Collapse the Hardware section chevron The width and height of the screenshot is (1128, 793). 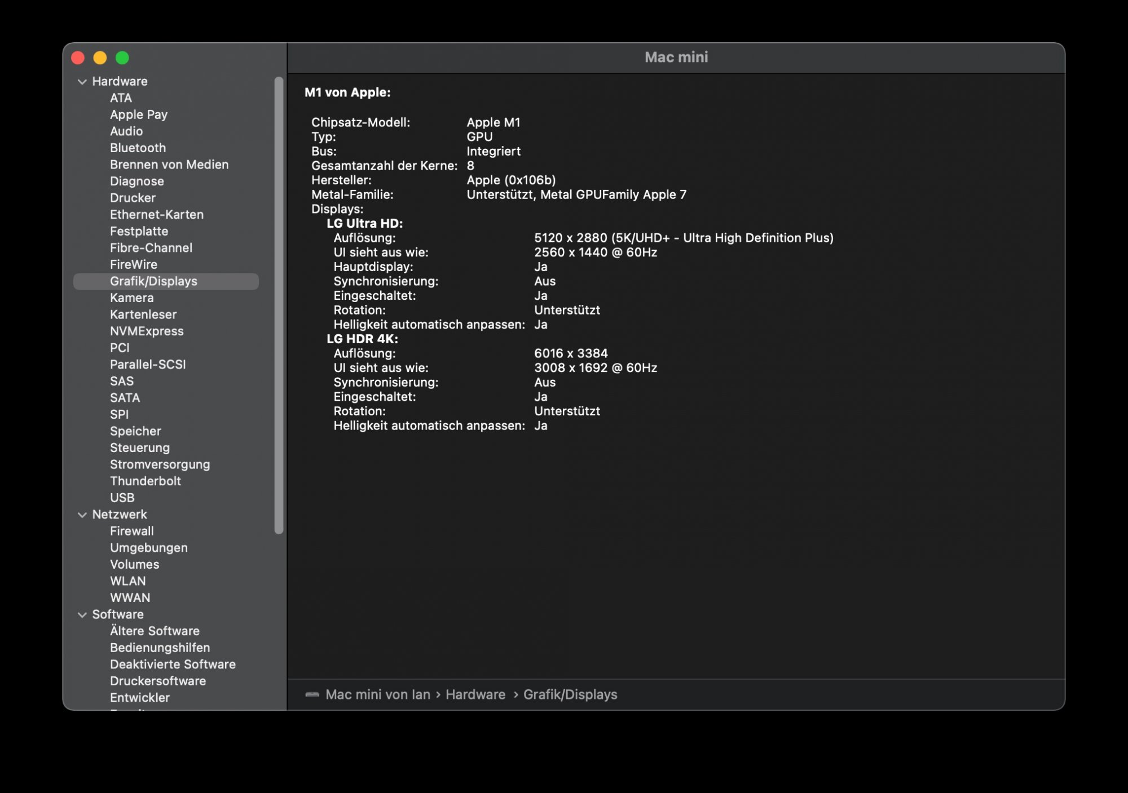[82, 82]
